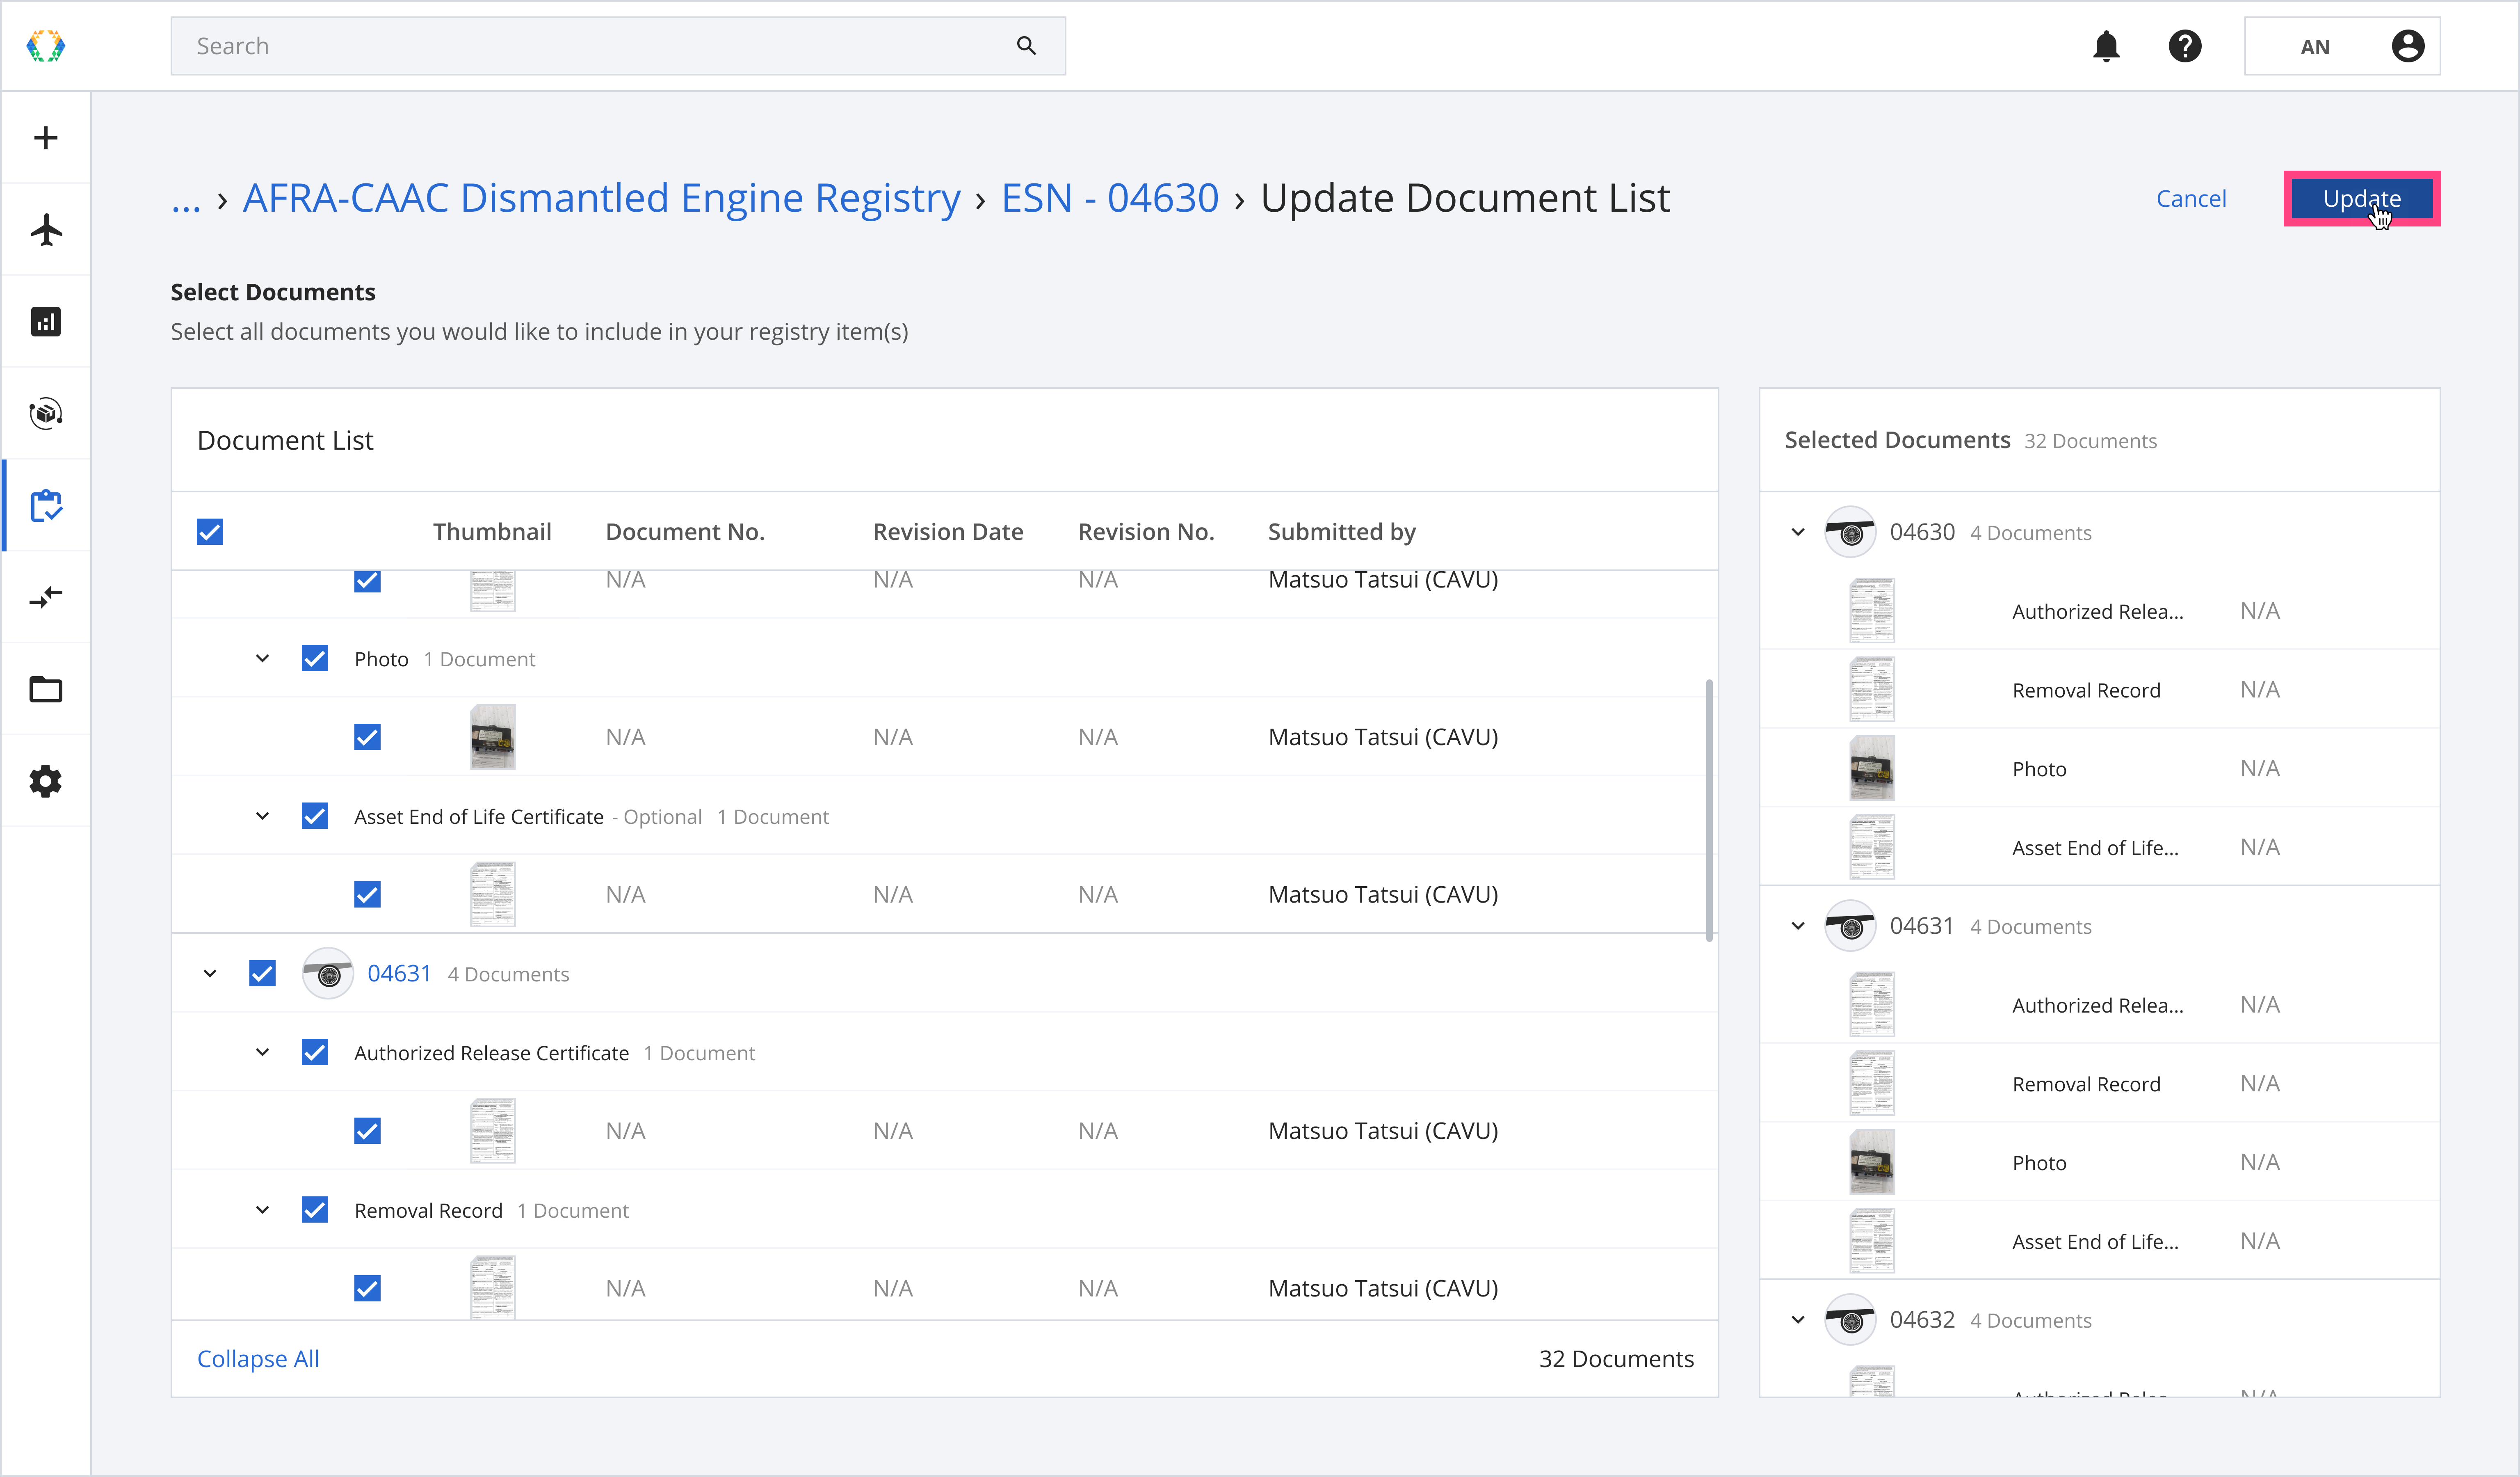Uncheck the Photo group checkbox
Screen dimensions: 2520x1477
pyautogui.click(x=315, y=659)
